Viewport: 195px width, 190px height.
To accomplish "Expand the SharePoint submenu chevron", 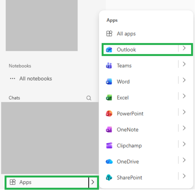I will coord(184,176).
